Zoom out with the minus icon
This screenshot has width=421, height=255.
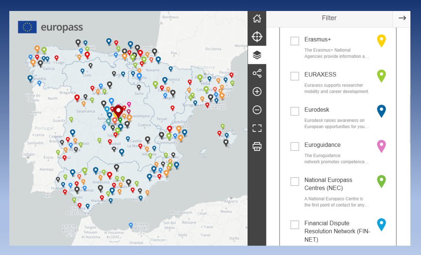[257, 110]
